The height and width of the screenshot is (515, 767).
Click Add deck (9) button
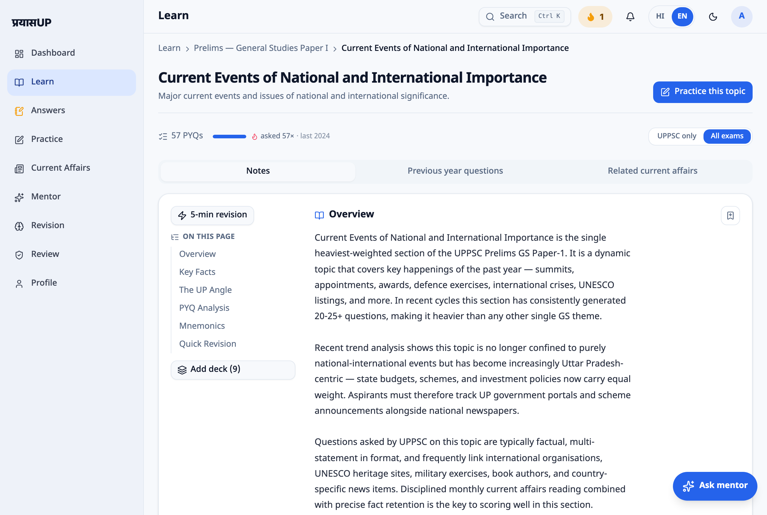[233, 370]
